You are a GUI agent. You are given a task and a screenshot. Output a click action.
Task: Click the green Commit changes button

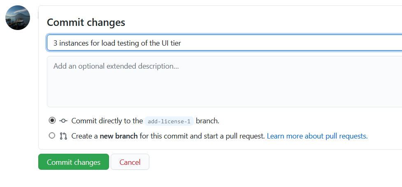coord(74,162)
